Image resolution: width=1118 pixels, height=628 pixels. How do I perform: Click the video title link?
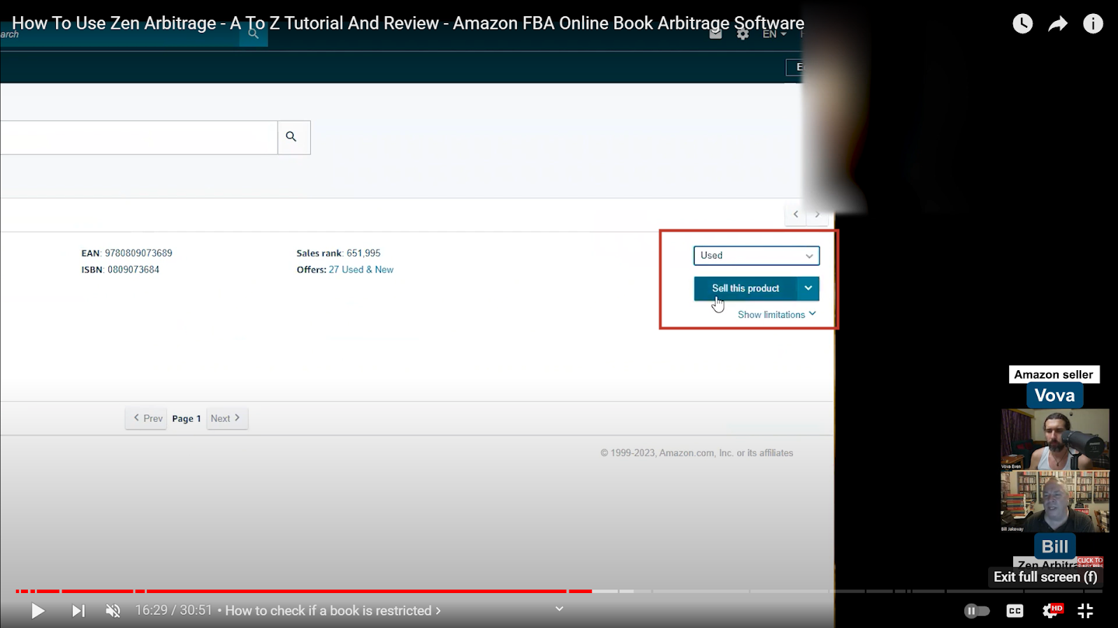(408, 23)
